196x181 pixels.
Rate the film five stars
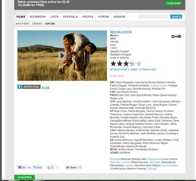[139, 64]
